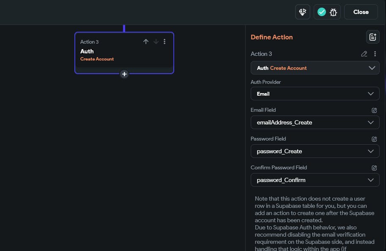Add action with plus button below Auth node
386x251 pixels.
point(124,74)
